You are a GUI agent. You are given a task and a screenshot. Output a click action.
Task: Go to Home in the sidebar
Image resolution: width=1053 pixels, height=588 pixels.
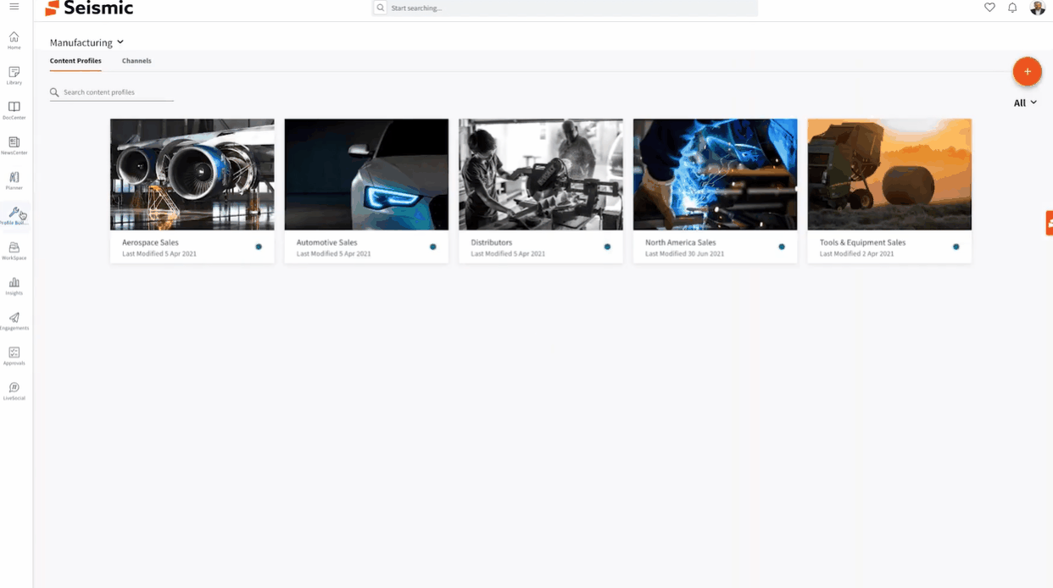pyautogui.click(x=14, y=40)
